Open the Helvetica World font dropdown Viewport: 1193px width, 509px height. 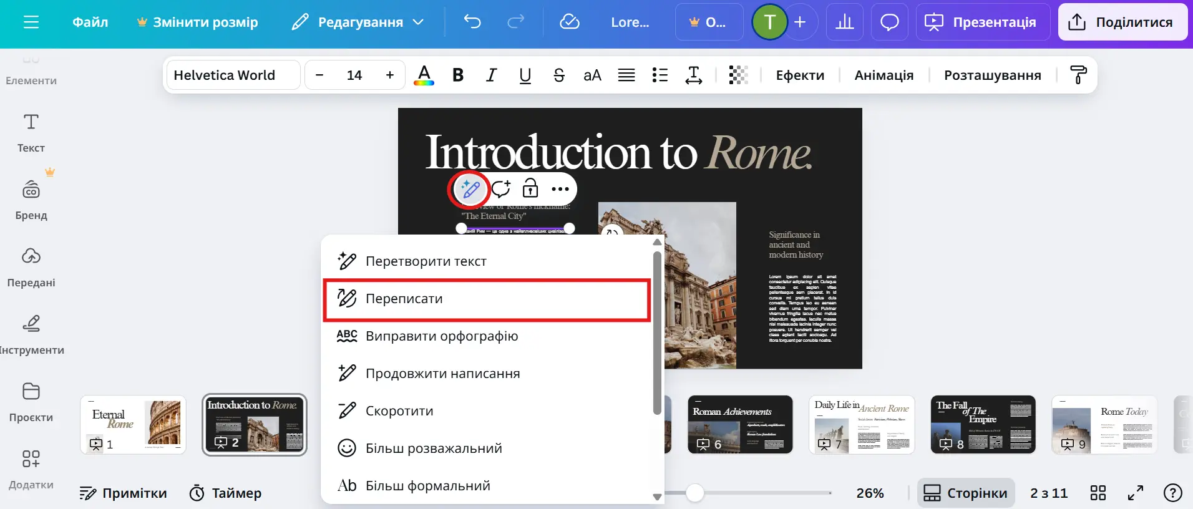point(233,75)
